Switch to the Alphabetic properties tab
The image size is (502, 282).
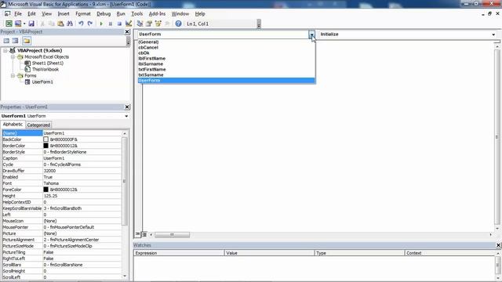tap(13, 125)
